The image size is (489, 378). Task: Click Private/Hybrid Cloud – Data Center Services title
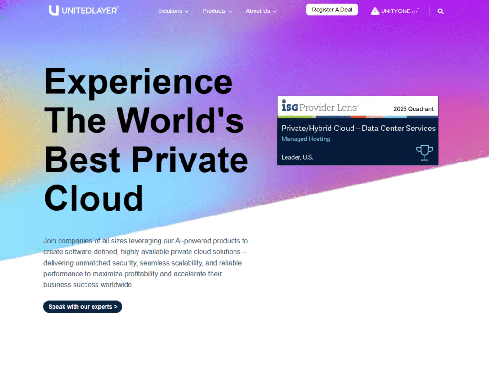358,128
